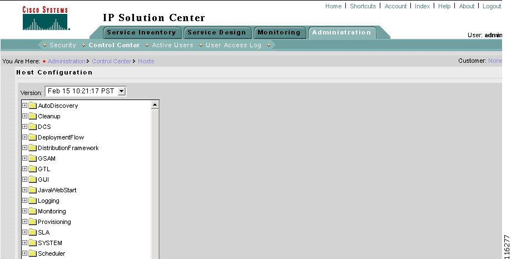This screenshot has height=259, width=511.
Task: Expand the Monitoring tree node
Action: [x=24, y=211]
